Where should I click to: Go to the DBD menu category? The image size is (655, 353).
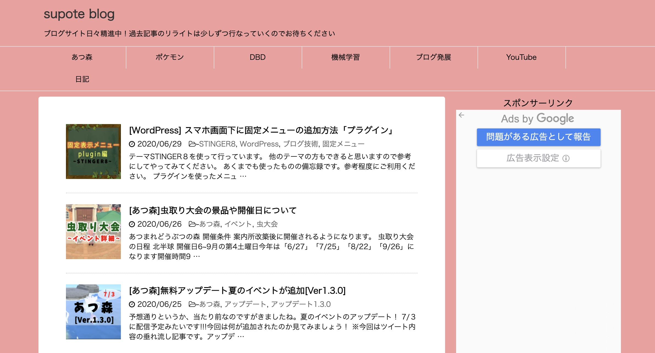258,57
